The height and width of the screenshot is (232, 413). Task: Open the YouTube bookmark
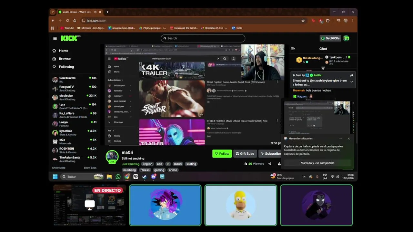click(x=67, y=28)
